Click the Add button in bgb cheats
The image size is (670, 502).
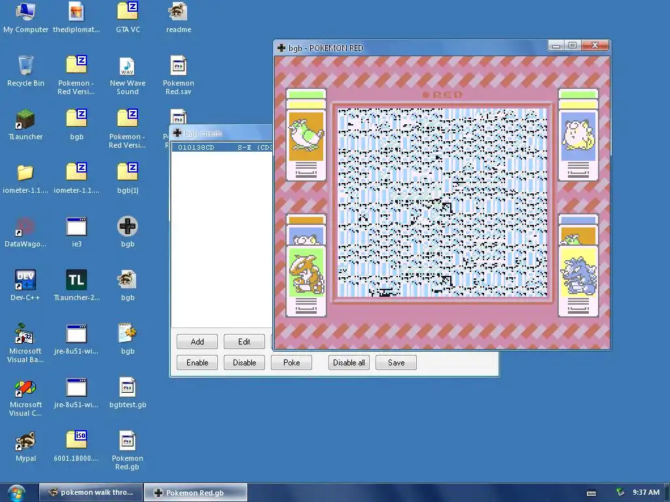pyautogui.click(x=197, y=341)
